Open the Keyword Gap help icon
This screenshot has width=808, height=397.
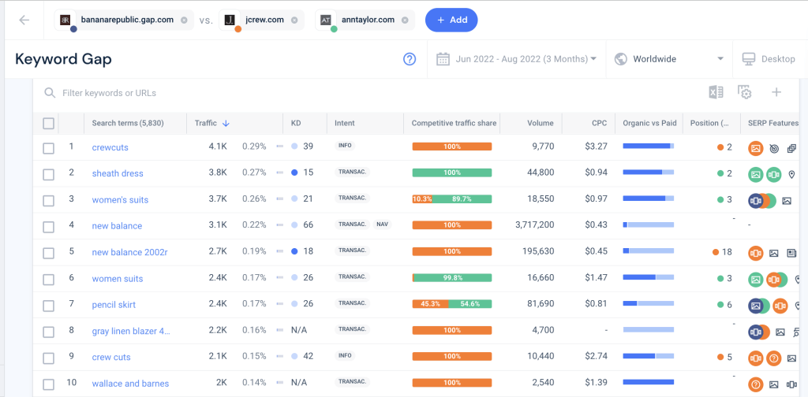point(410,59)
